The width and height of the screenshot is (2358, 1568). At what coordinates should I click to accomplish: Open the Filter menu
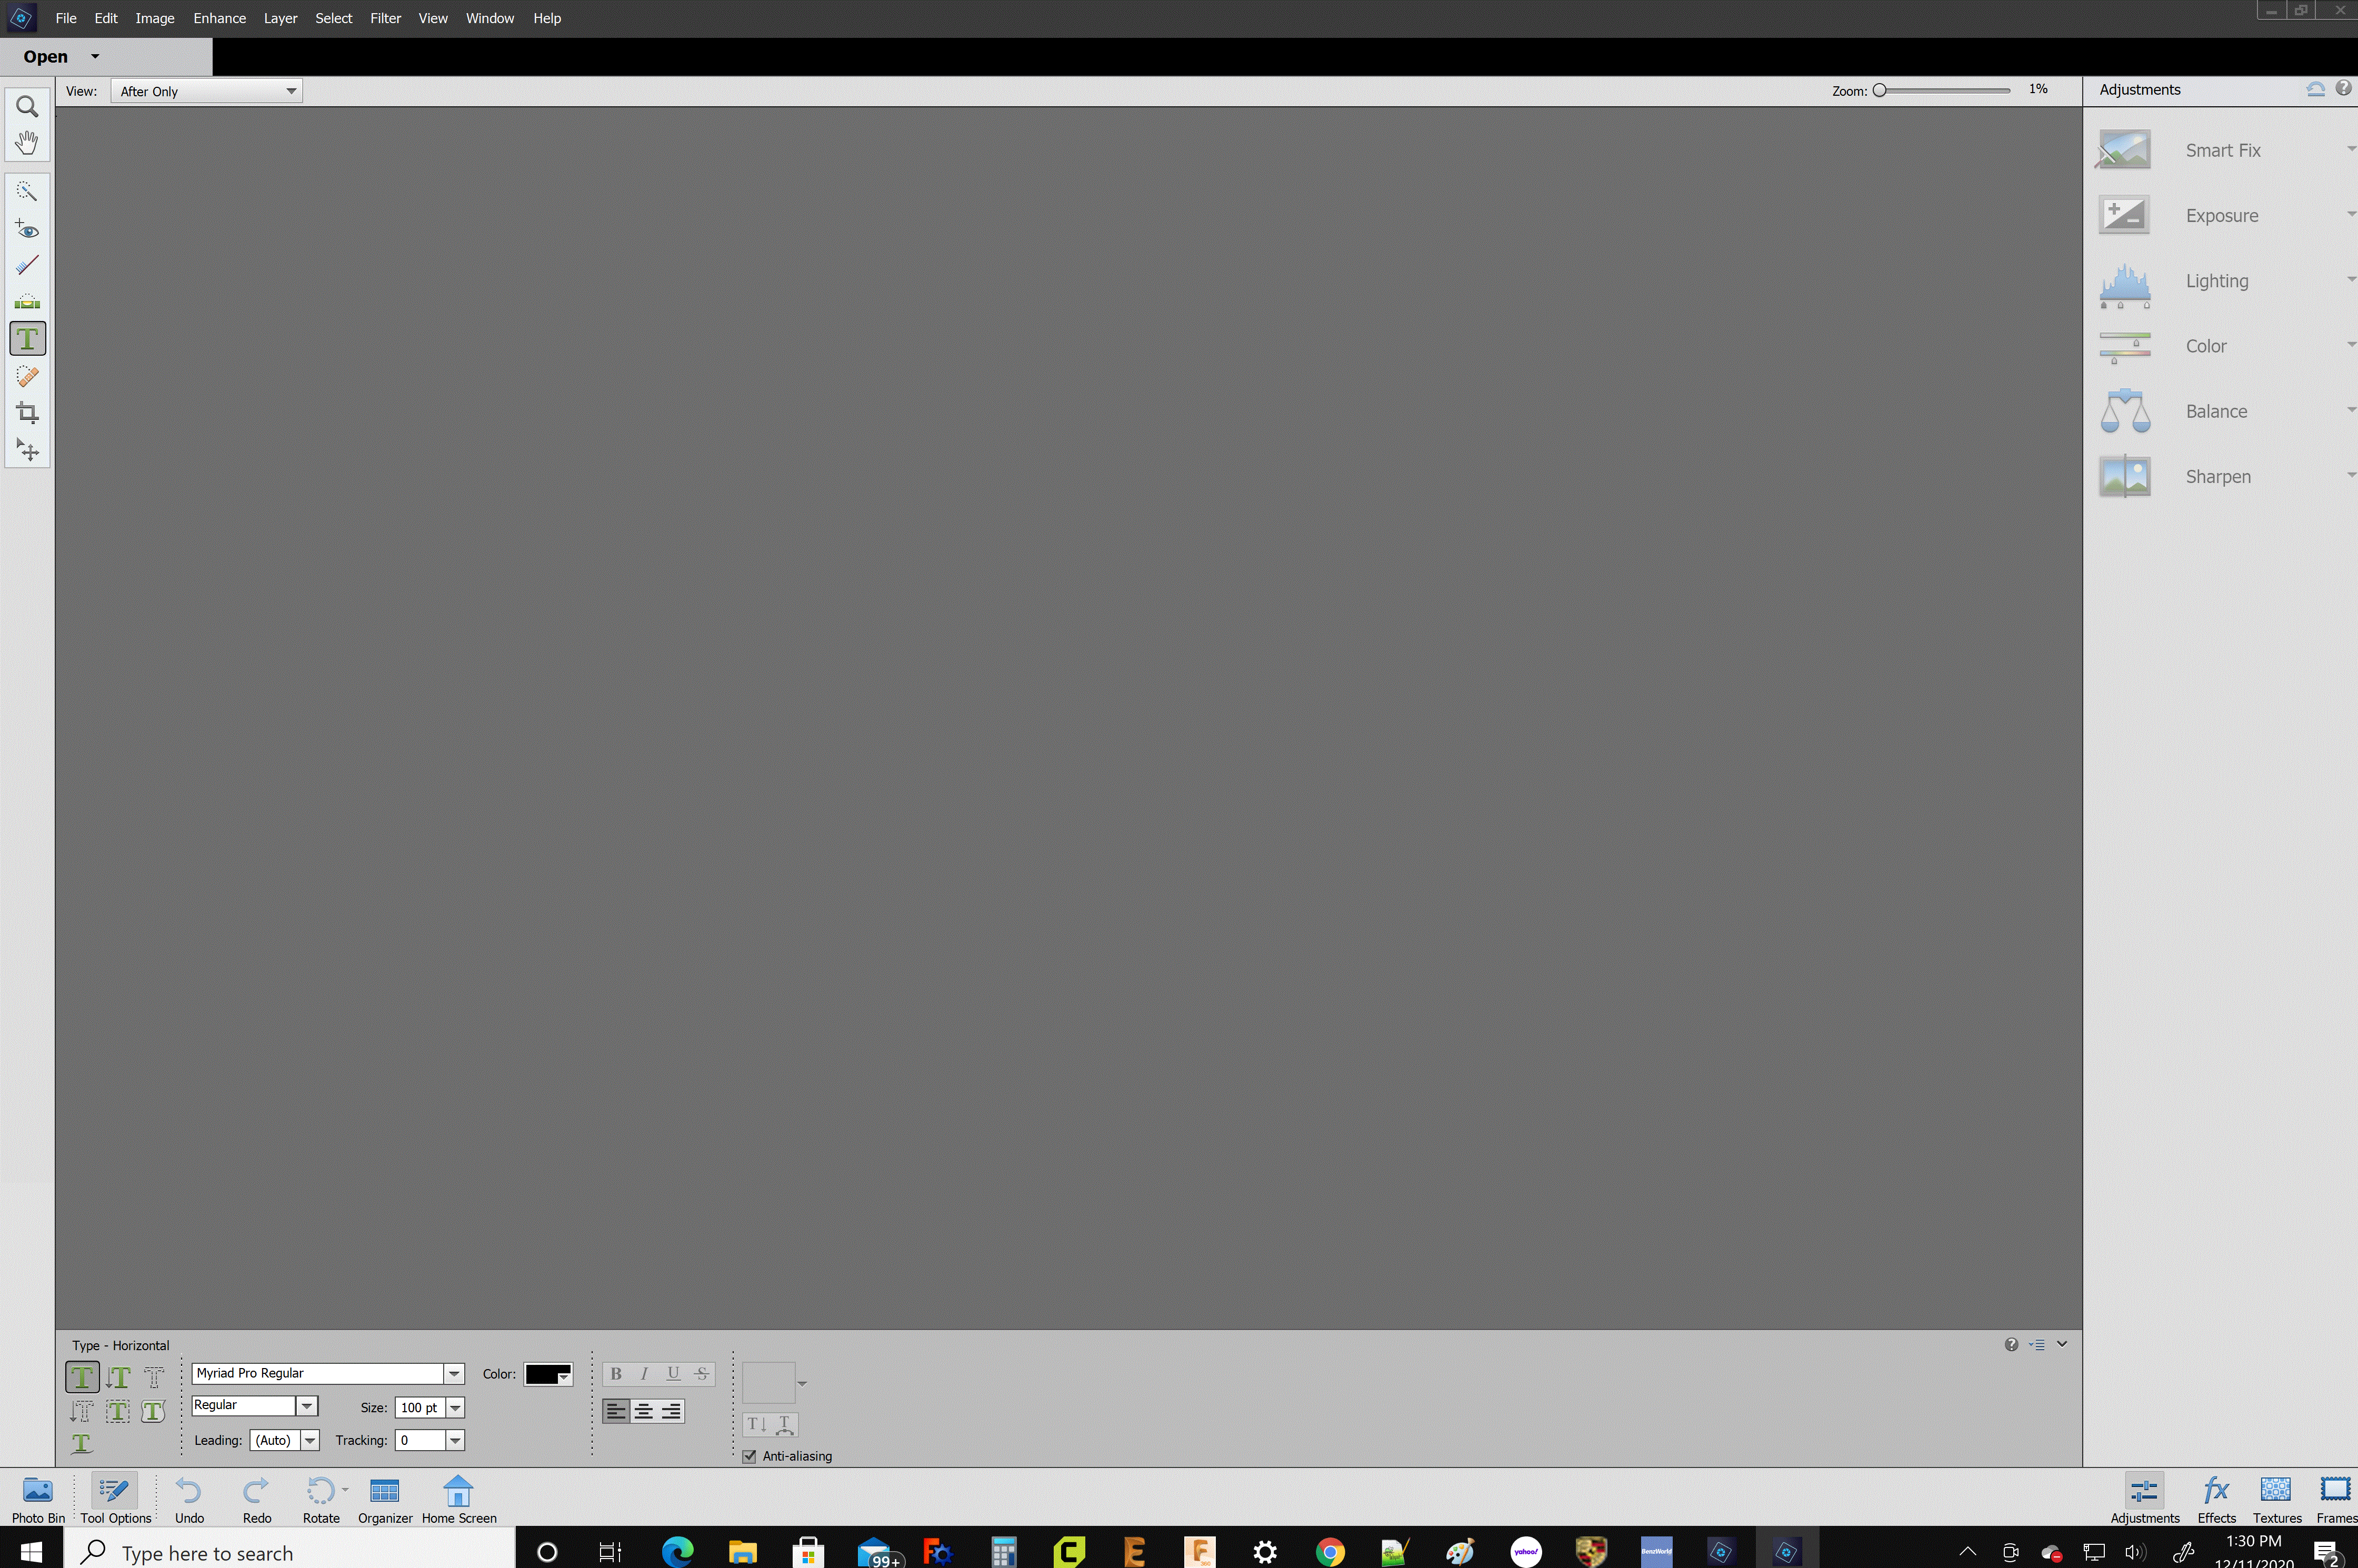point(385,18)
